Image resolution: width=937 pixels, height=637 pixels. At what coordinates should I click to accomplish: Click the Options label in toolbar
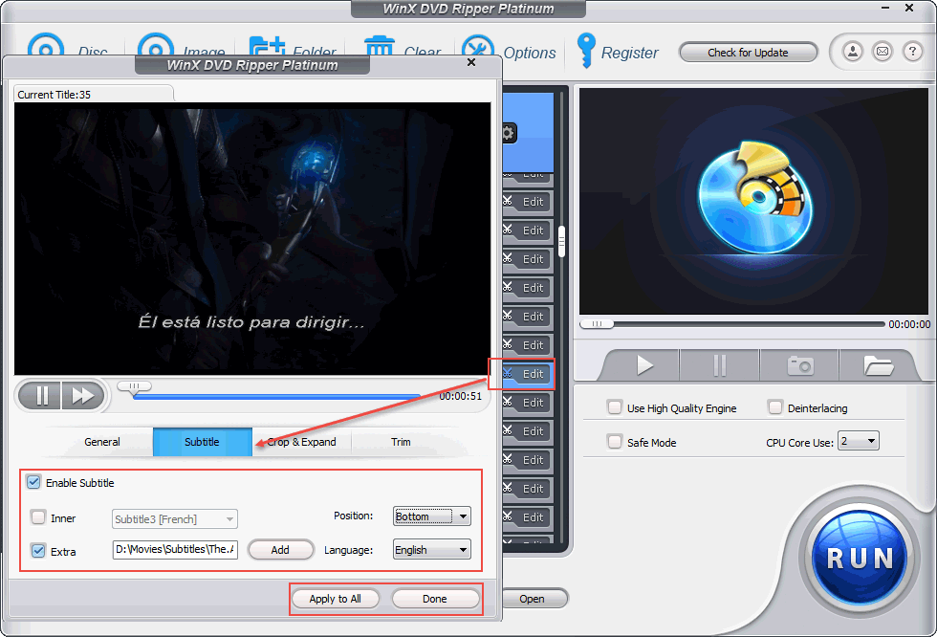click(x=530, y=54)
